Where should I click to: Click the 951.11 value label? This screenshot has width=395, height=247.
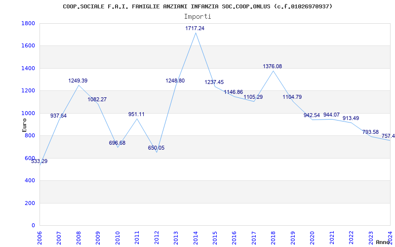136,115
